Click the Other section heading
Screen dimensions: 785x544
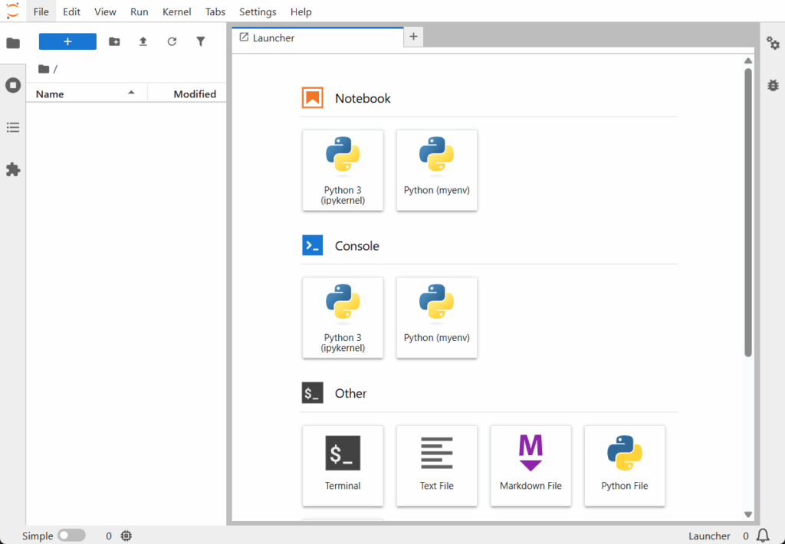pos(350,393)
